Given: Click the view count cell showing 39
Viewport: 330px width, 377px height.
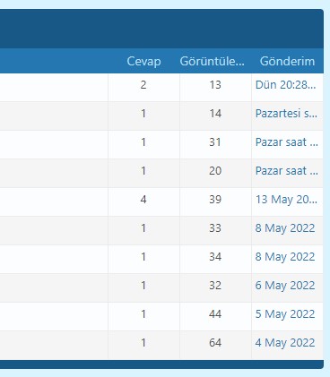Looking at the screenshot, I should (215, 202).
